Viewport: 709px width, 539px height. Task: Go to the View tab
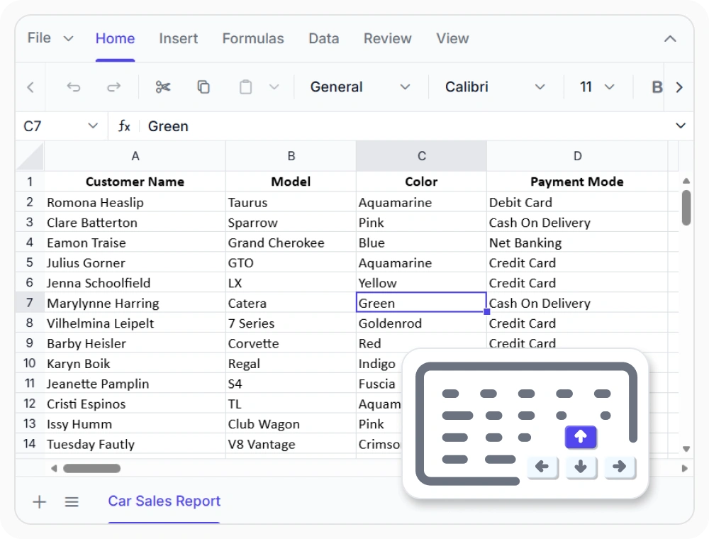(452, 38)
